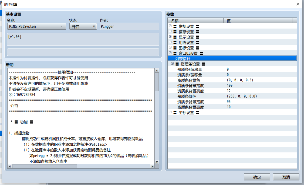Click the 〓 功能 〓 heading in help
304x185 pixels.
24,122
